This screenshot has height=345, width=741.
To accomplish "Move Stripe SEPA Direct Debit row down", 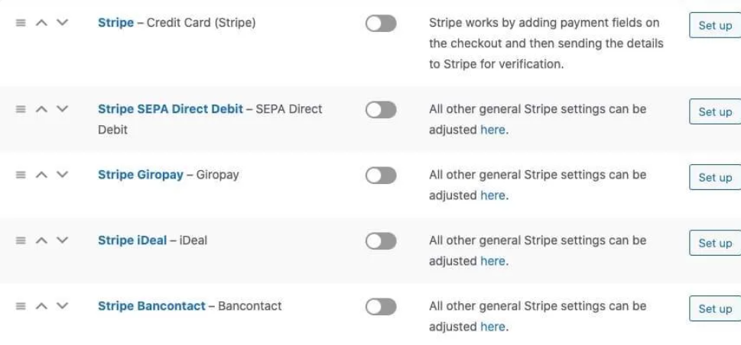I will click(x=61, y=110).
